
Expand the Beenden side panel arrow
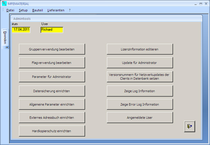(7, 47)
